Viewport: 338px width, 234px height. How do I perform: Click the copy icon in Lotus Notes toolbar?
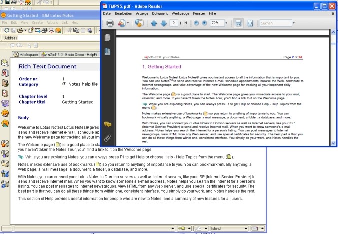tap(76, 30)
